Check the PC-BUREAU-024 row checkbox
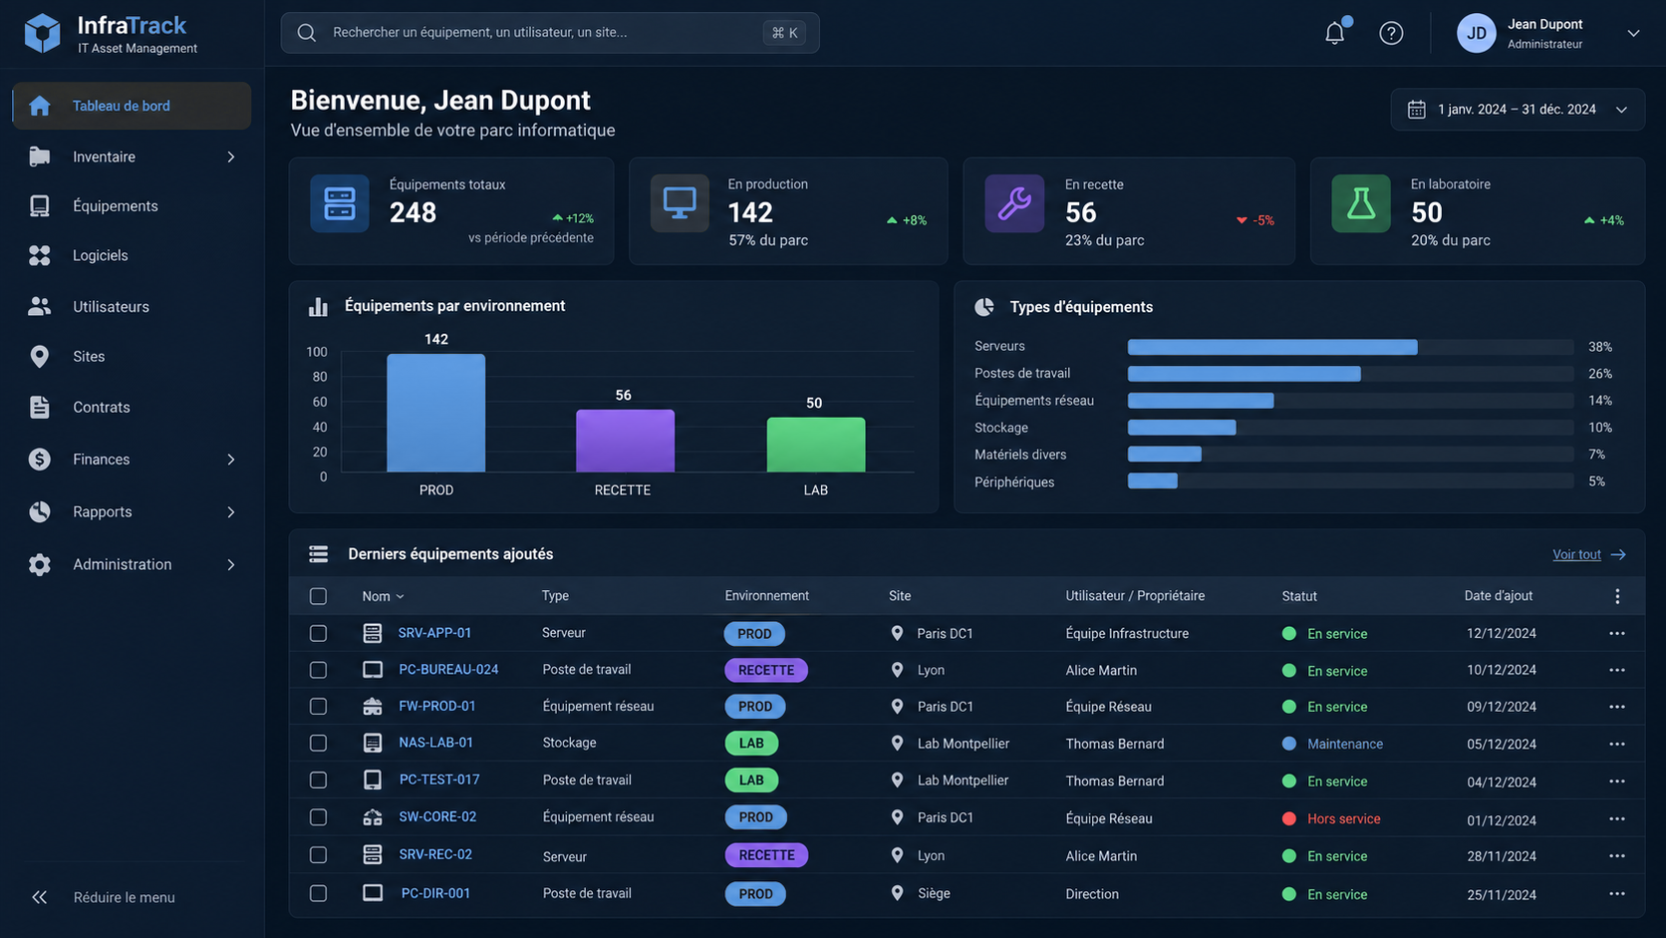This screenshot has width=1666, height=938. click(x=318, y=670)
